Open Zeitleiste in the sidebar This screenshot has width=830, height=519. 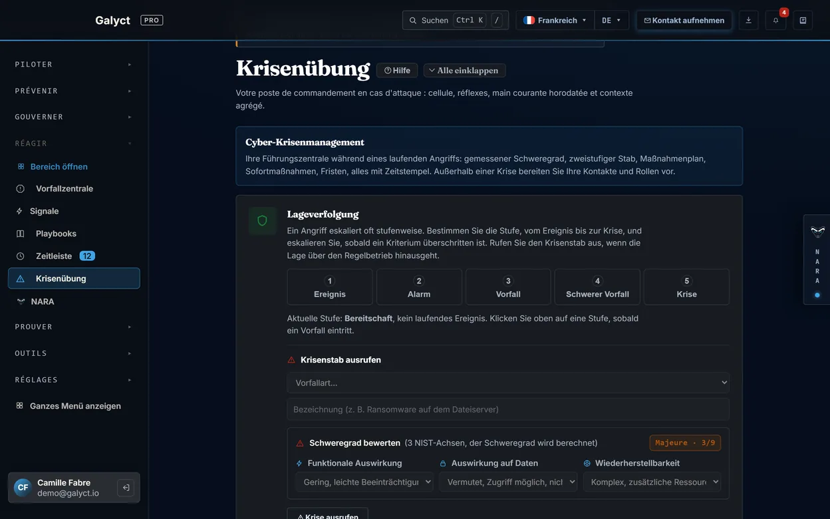[74, 256]
